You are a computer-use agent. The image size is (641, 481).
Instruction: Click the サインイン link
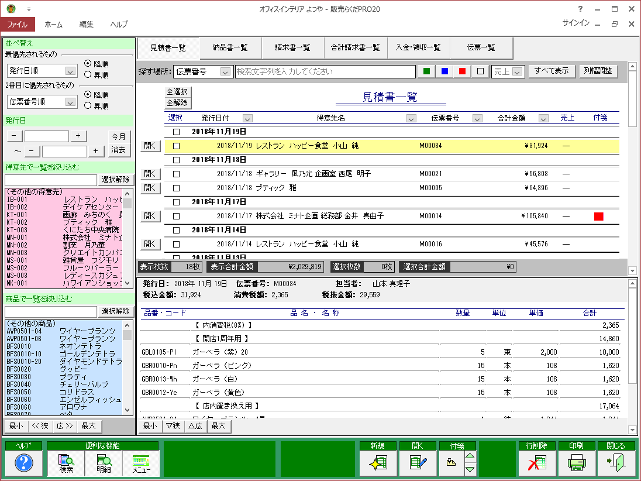575,23
